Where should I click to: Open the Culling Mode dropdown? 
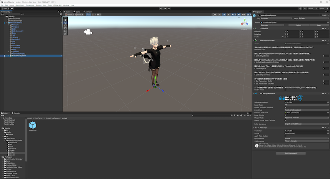pyautogui.click(x=307, y=141)
